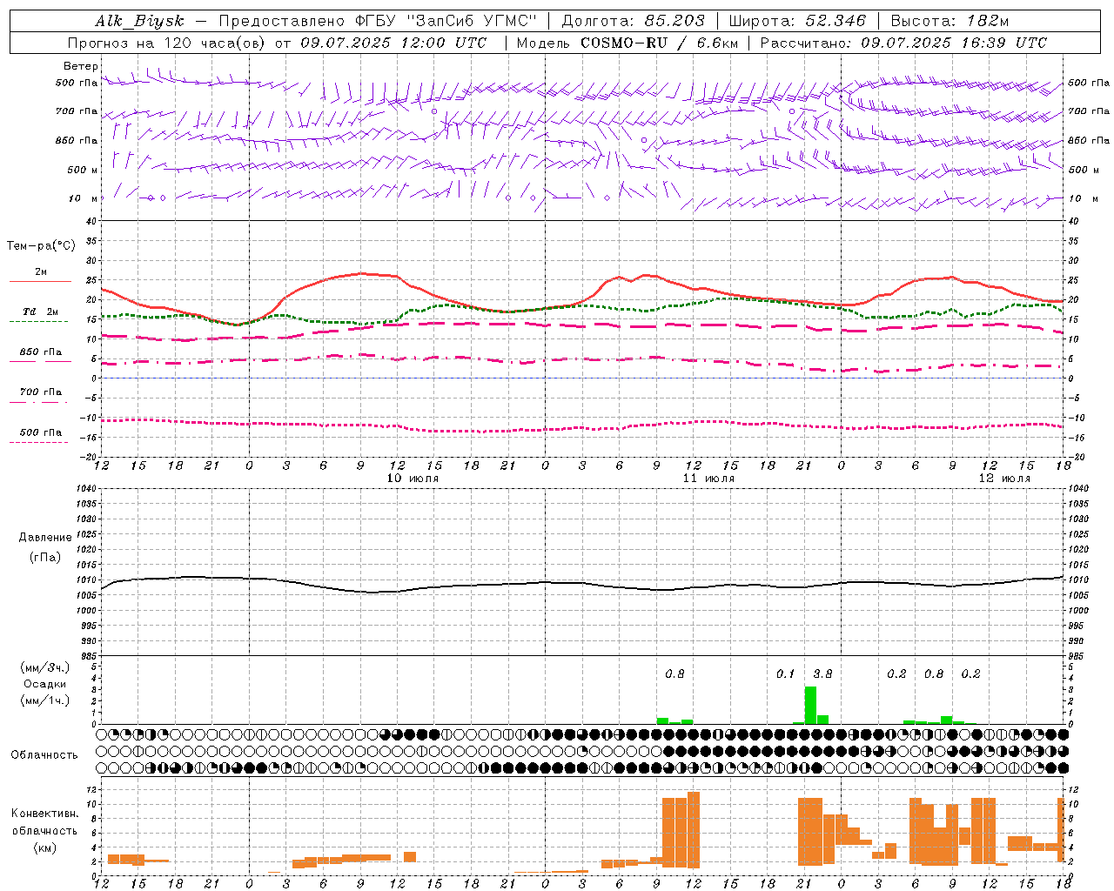
Task: Click the 'Осадки' precipitation label
Action: (x=44, y=684)
